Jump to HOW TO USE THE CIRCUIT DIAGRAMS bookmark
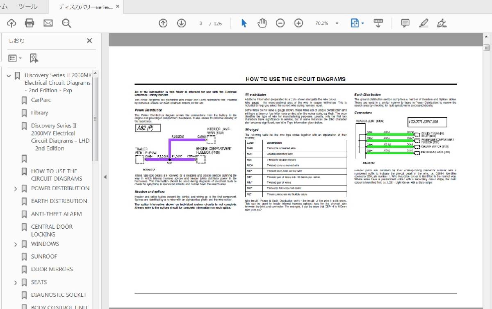Image resolution: width=492 pixels, height=309 pixels. 57,175
